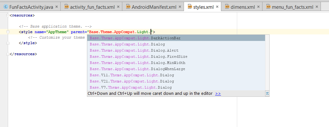The image size is (329, 127).
Task: Click XML file icon on styles.xml tab
Action: 190,6
